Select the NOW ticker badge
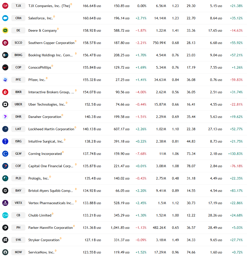The image size is (247, 257). (x=18, y=252)
